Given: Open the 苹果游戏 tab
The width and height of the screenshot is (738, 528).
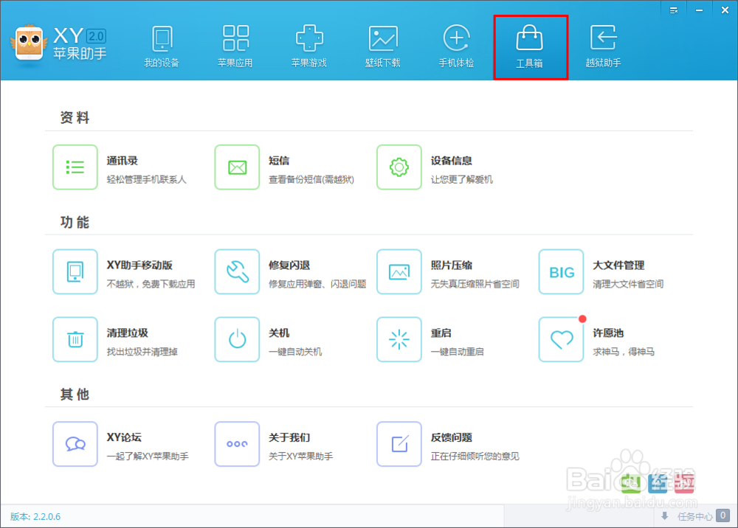Looking at the screenshot, I should (x=309, y=47).
